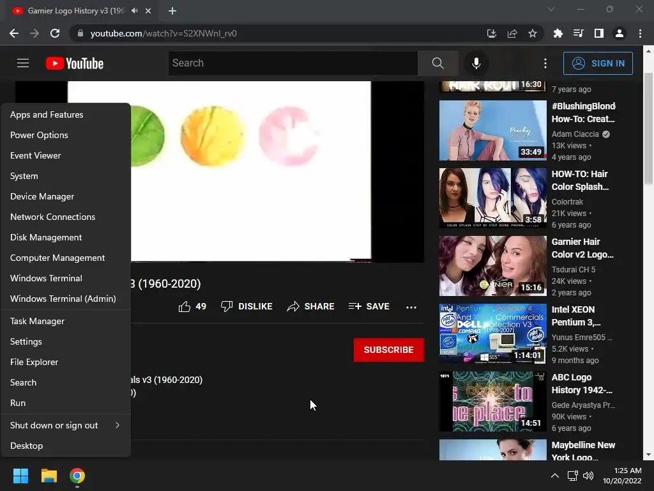Viewport: 654px width, 491px height.
Task: Open the #BlushingBlonde How-To video thumbnail
Action: [492, 130]
